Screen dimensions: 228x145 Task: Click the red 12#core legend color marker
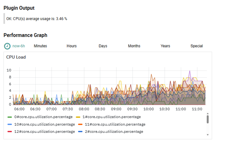10,132
